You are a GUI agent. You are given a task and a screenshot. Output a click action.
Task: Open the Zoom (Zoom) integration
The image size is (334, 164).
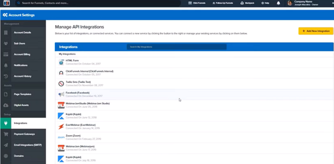click(x=194, y=137)
